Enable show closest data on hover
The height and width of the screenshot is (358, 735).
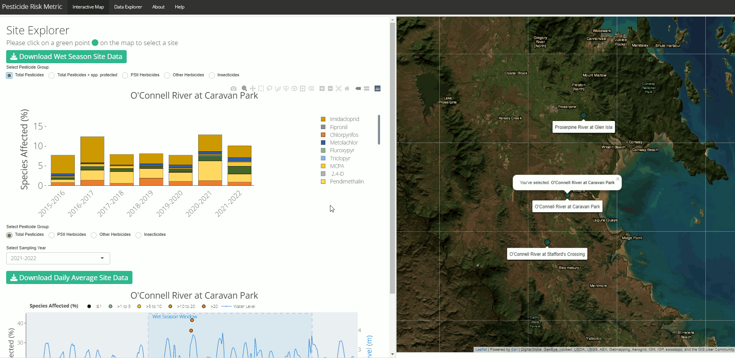[x=358, y=89]
